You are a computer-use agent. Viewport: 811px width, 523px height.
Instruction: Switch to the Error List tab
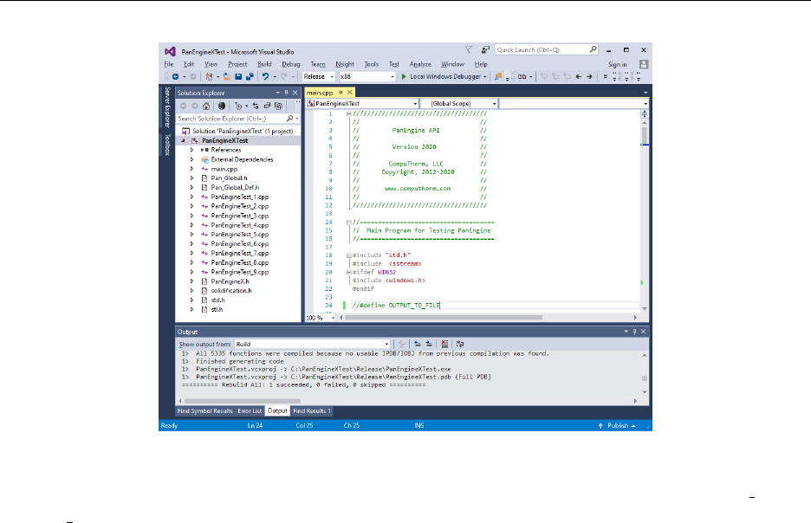point(250,410)
